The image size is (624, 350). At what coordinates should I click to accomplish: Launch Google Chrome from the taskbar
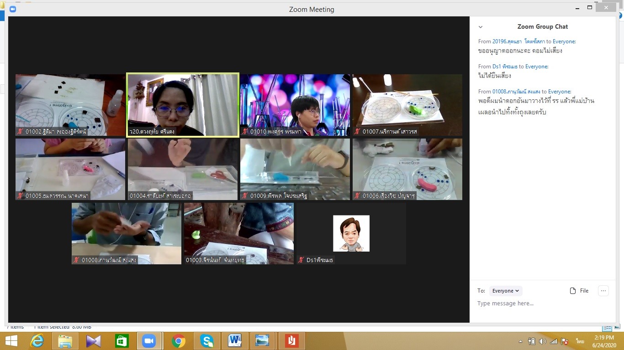tap(178, 341)
